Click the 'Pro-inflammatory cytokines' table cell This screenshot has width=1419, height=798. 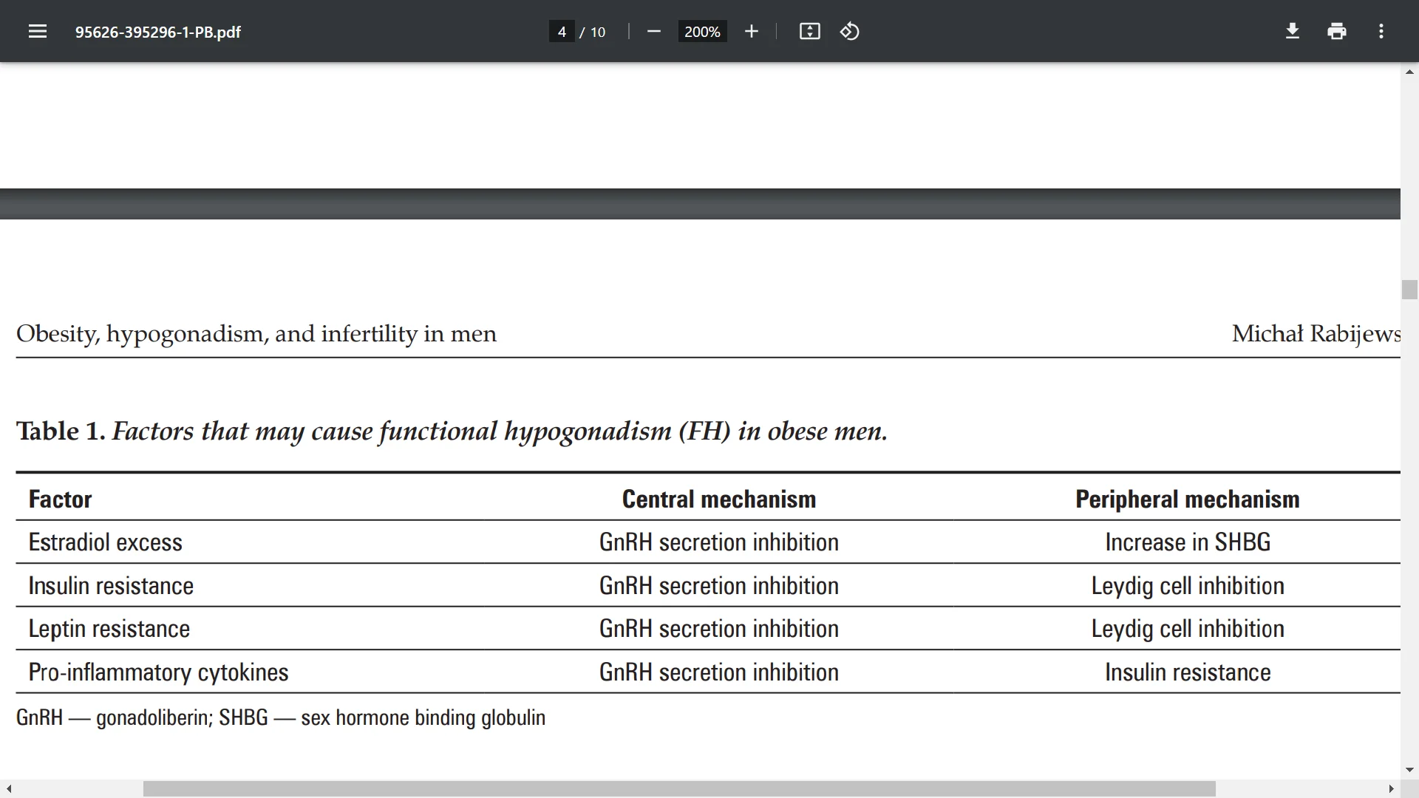(158, 672)
